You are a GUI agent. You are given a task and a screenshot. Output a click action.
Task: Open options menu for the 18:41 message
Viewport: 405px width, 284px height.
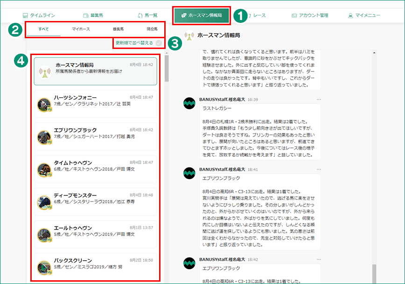pyautogui.click(x=319, y=169)
